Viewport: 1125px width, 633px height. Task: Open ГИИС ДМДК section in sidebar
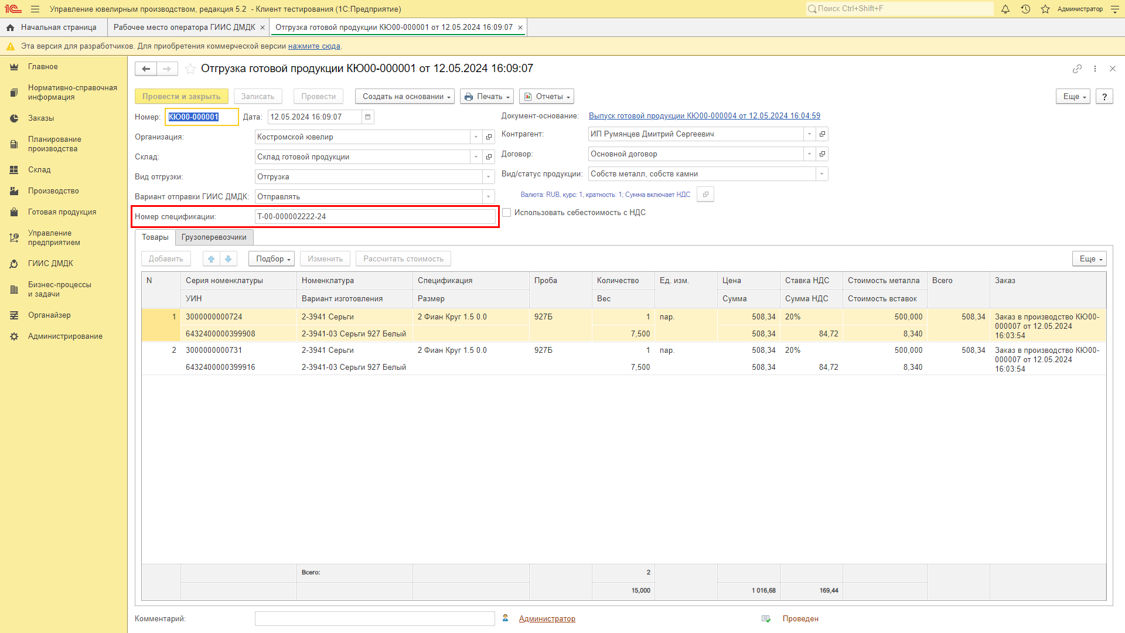50,264
